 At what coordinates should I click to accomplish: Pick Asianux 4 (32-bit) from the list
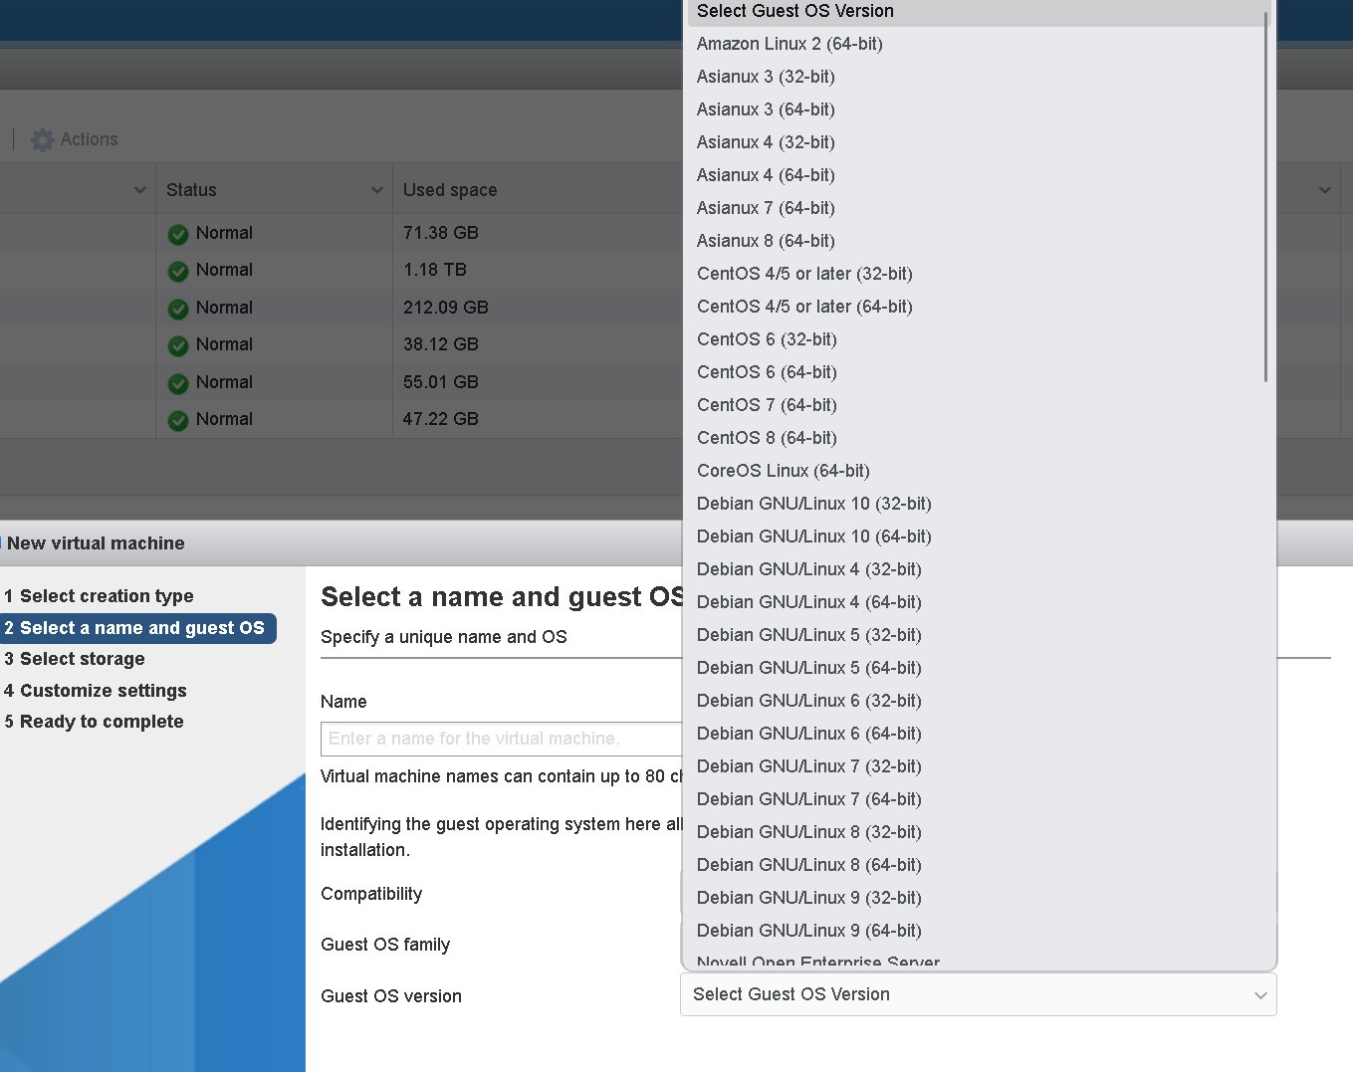pyautogui.click(x=766, y=142)
